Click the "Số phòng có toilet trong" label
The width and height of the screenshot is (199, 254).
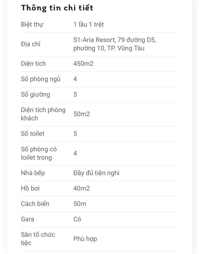pos(39,153)
